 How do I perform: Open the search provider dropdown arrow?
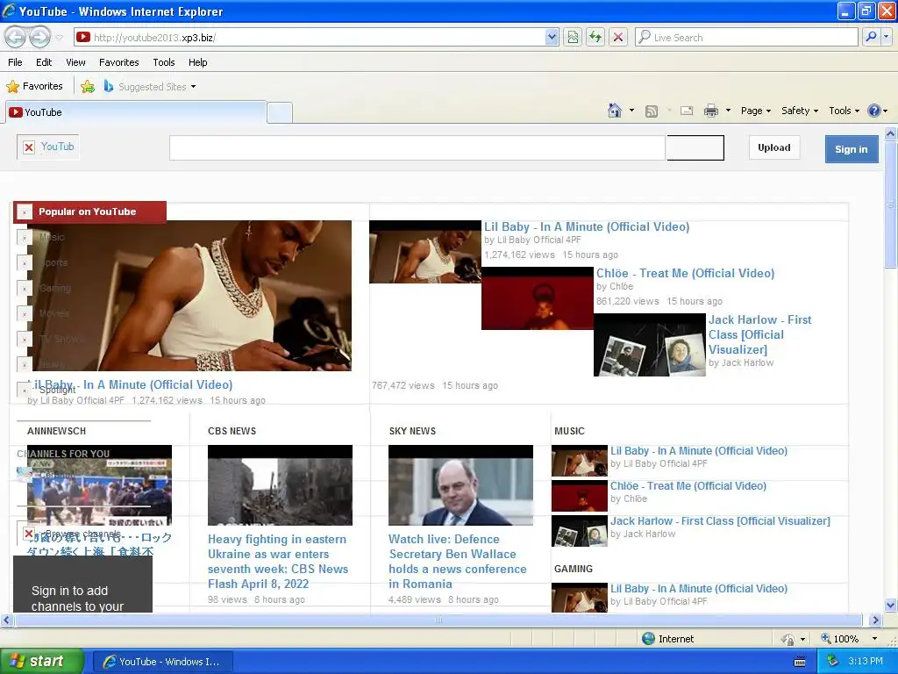(886, 37)
